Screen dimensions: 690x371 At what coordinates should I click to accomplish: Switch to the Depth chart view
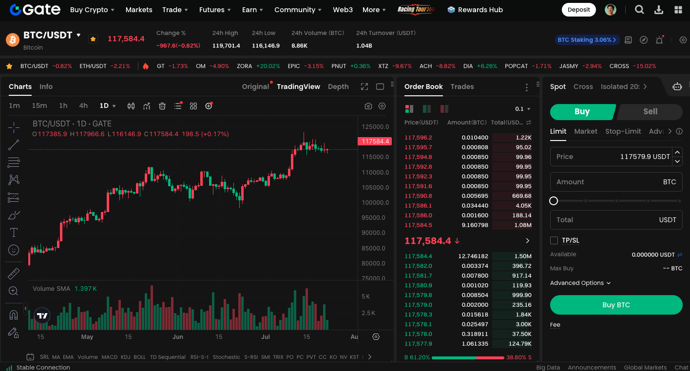[338, 87]
